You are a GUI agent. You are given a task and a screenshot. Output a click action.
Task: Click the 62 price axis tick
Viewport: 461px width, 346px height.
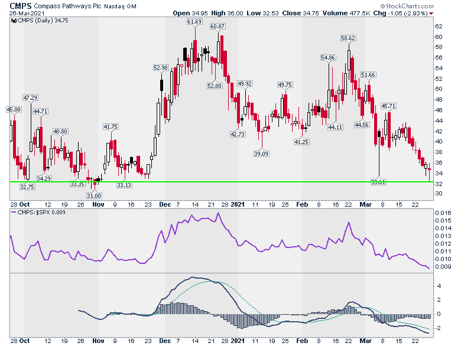tap(439, 27)
